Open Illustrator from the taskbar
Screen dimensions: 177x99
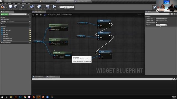click(16, 97)
